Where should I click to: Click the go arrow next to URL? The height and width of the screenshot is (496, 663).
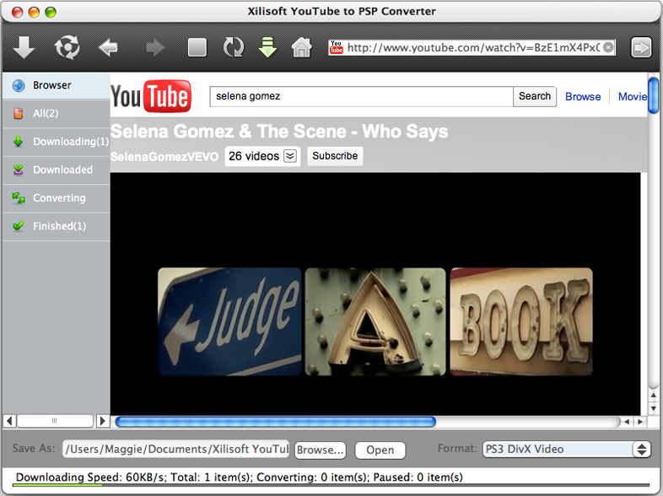[641, 47]
